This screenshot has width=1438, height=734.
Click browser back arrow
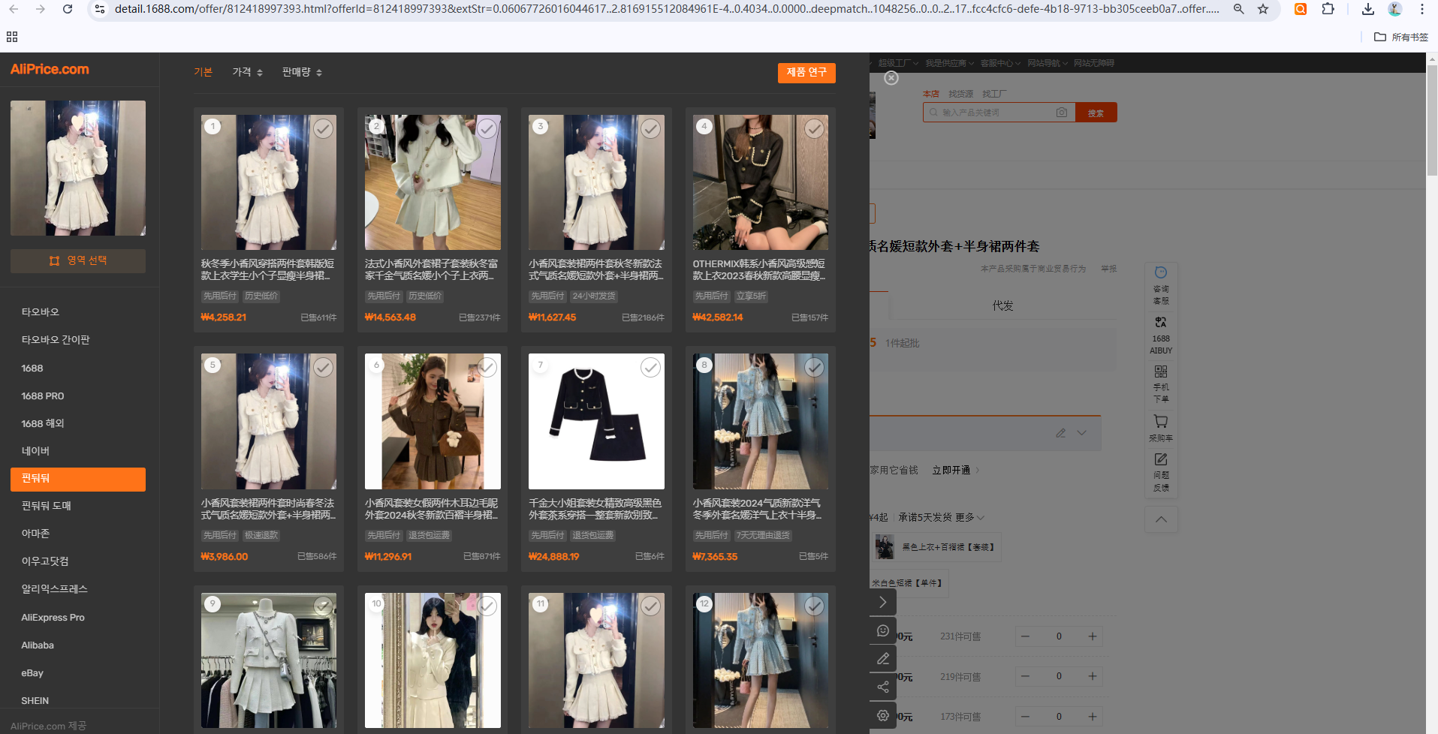[14, 9]
